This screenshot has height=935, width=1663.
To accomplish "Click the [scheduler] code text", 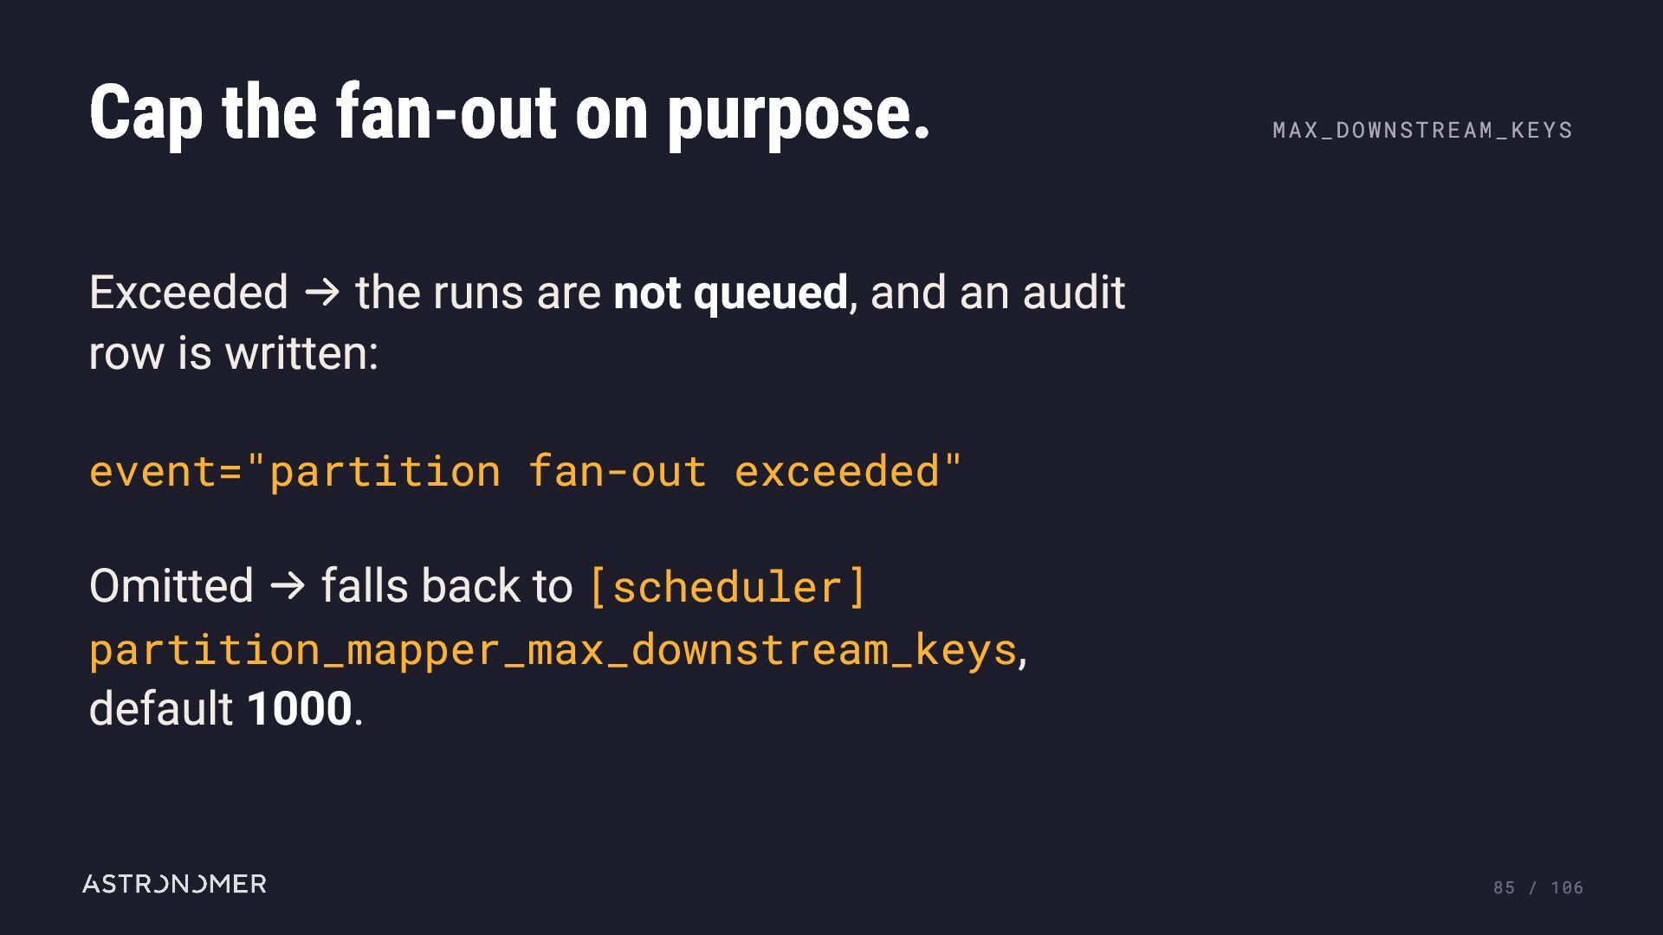I will [x=728, y=587].
